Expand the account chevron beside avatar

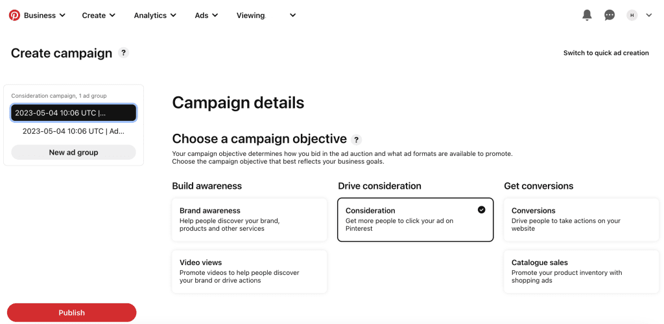648,16
